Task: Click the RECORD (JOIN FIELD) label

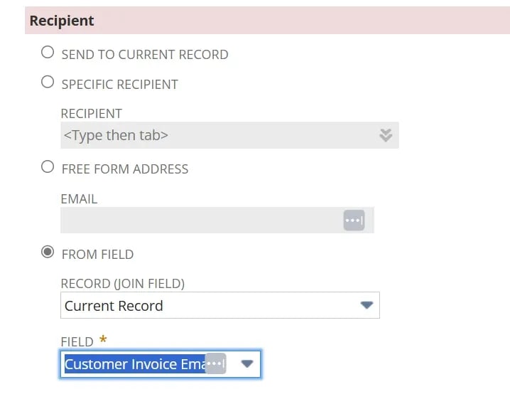Action: 123,284
